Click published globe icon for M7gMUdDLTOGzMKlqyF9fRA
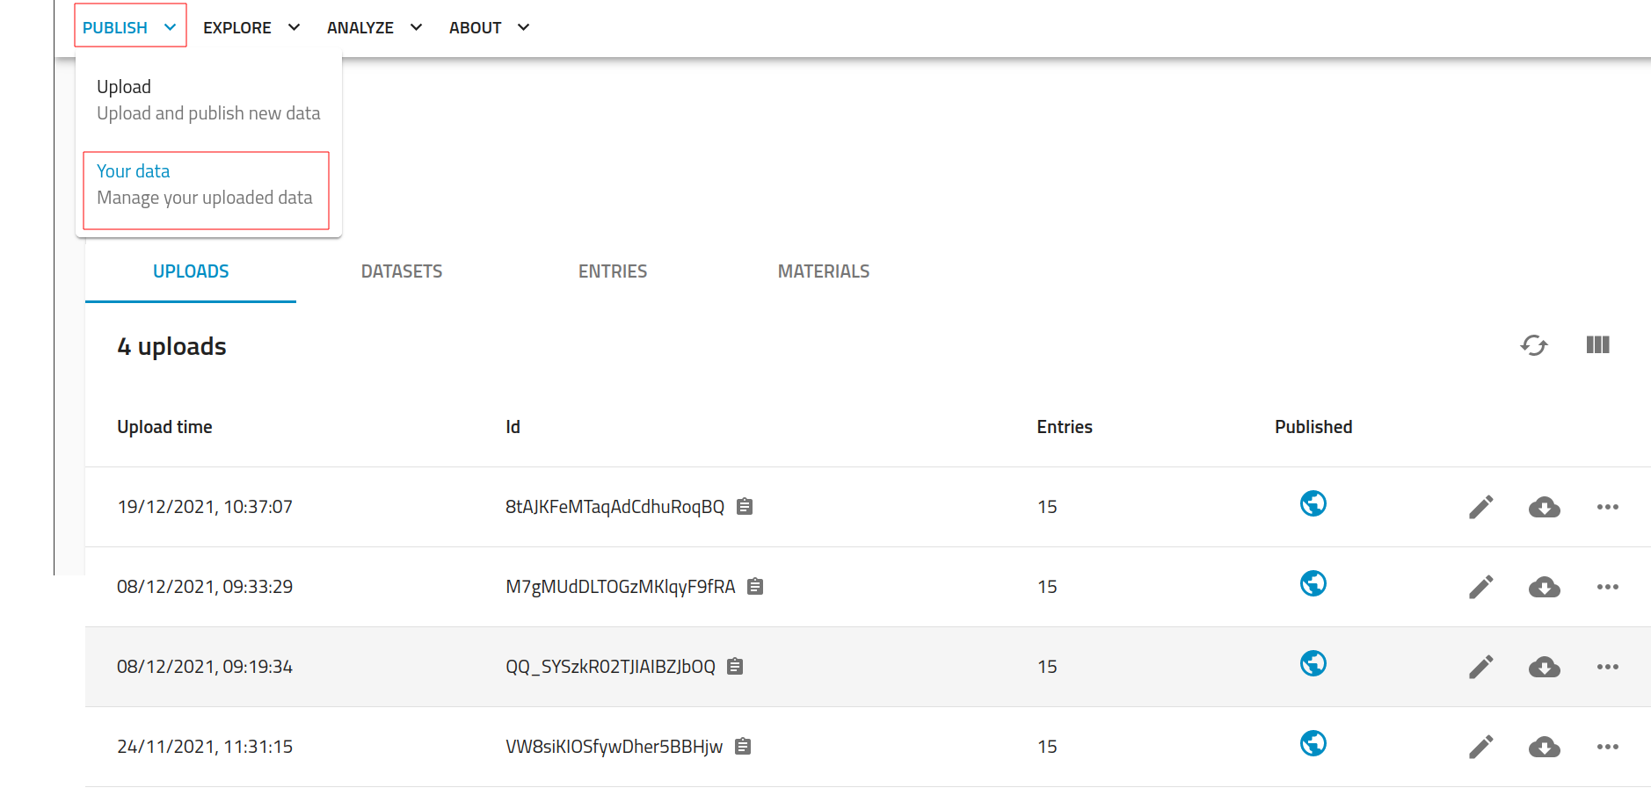Viewport: 1651px width, 788px height. [1313, 583]
